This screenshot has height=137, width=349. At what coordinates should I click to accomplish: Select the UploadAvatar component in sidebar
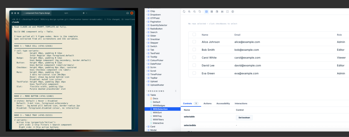click(157, 85)
